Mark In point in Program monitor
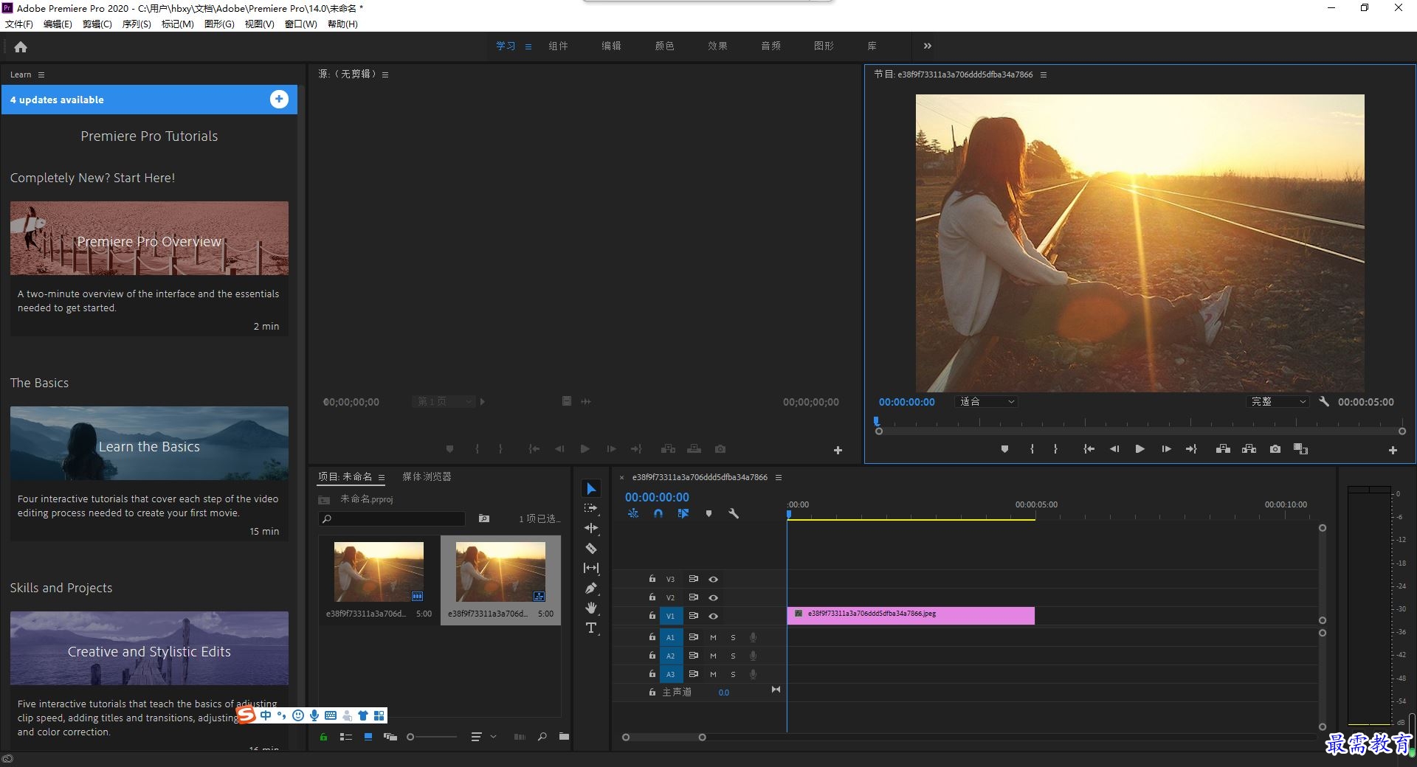 (1032, 449)
